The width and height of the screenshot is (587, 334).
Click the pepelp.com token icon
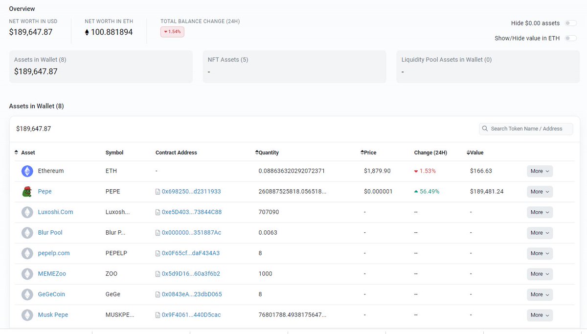pos(27,253)
